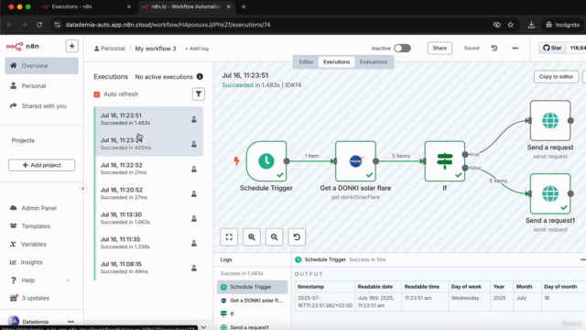This screenshot has height=330, width=586.
Task: Open workflow history clock icon
Action: [x=494, y=49]
